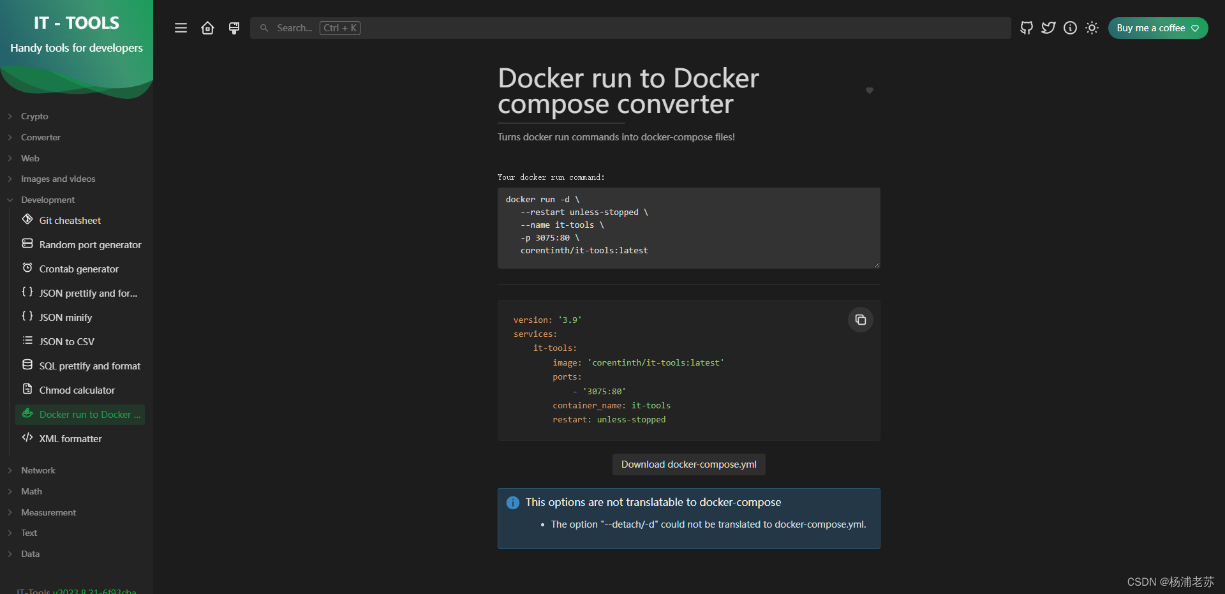Open XML formatter tool
Viewport: 1225px width, 594px height.
click(x=80, y=439)
